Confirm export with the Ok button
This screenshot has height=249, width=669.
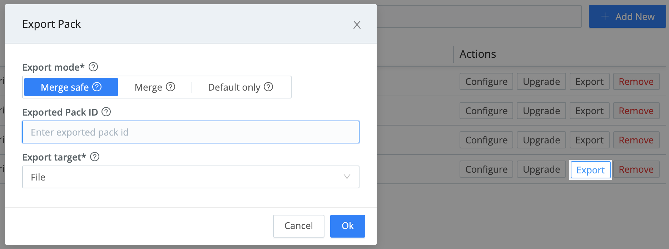(x=348, y=226)
